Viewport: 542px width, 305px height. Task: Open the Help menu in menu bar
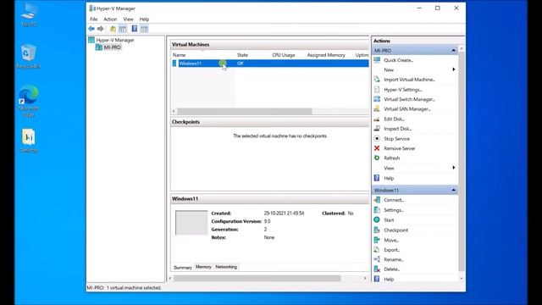(x=144, y=19)
